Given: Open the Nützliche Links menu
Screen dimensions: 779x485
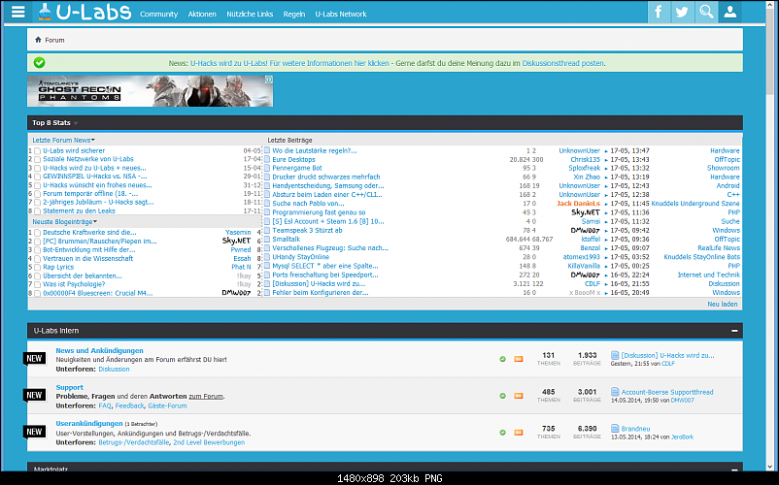Looking at the screenshot, I should (x=248, y=15).
